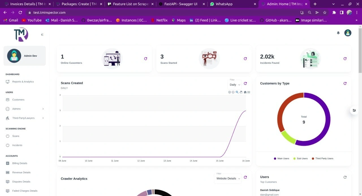Open the floating settings sliders button
The width and height of the screenshot is (362, 196).
tap(354, 110)
